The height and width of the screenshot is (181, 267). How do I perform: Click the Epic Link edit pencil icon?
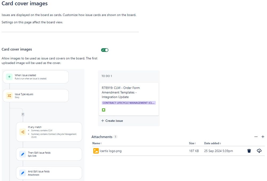click(22, 154)
